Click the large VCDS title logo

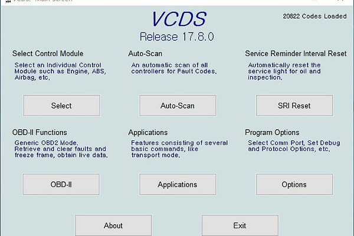[x=177, y=19]
